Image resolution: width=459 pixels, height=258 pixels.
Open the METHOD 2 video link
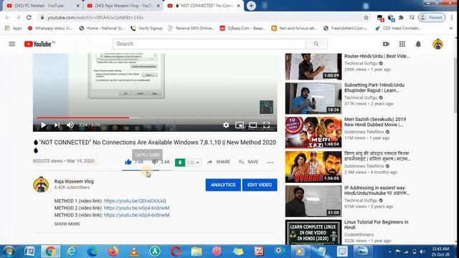point(137,208)
